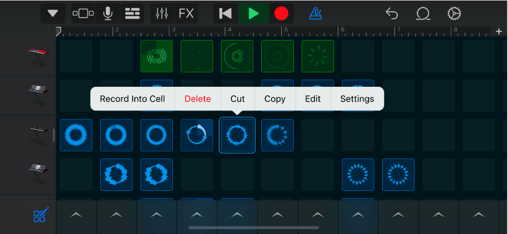Play green cell with faint dotted diamond
The image size is (508, 234).
(x=197, y=56)
